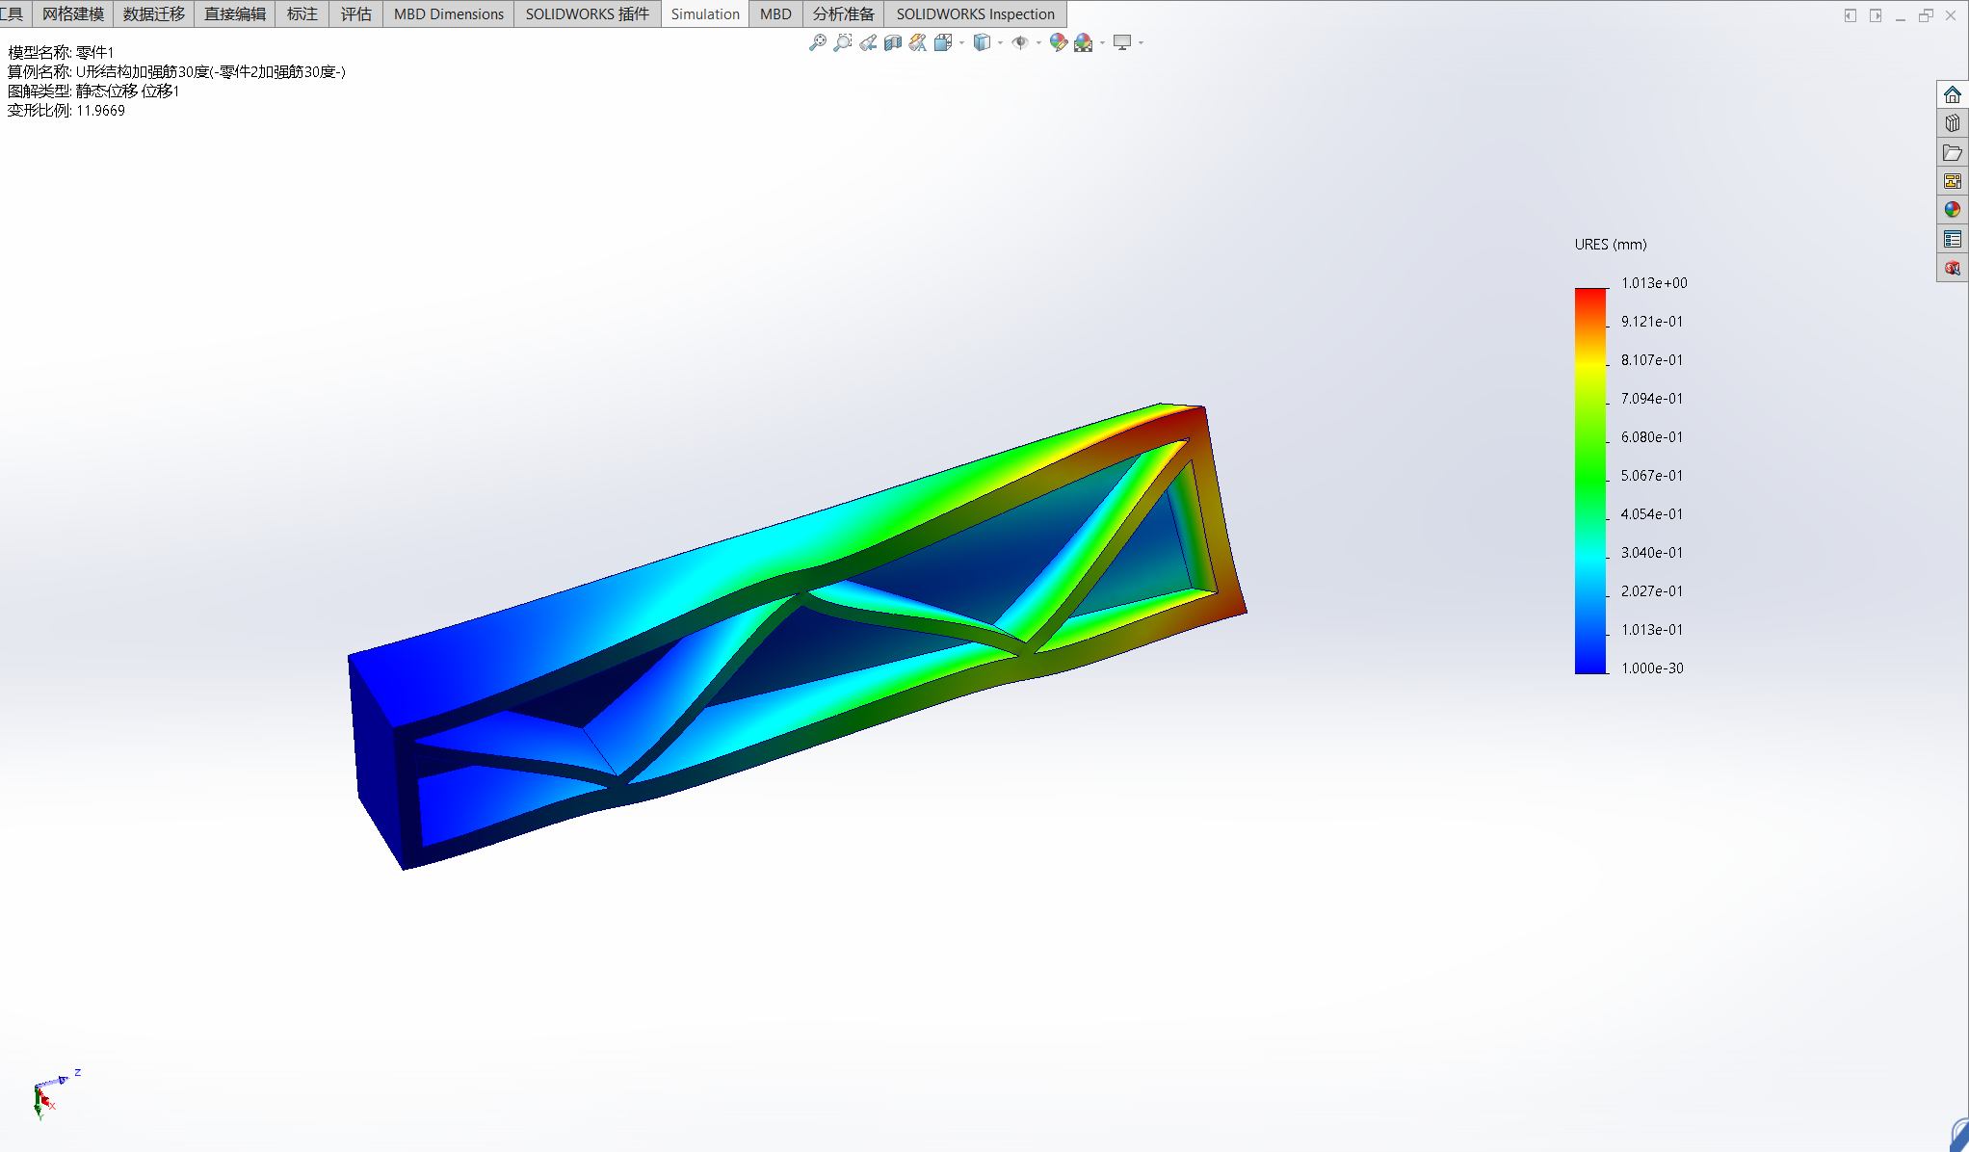This screenshot has width=1969, height=1152.
Task: Open the Custom Properties list tab
Action: [1952, 239]
